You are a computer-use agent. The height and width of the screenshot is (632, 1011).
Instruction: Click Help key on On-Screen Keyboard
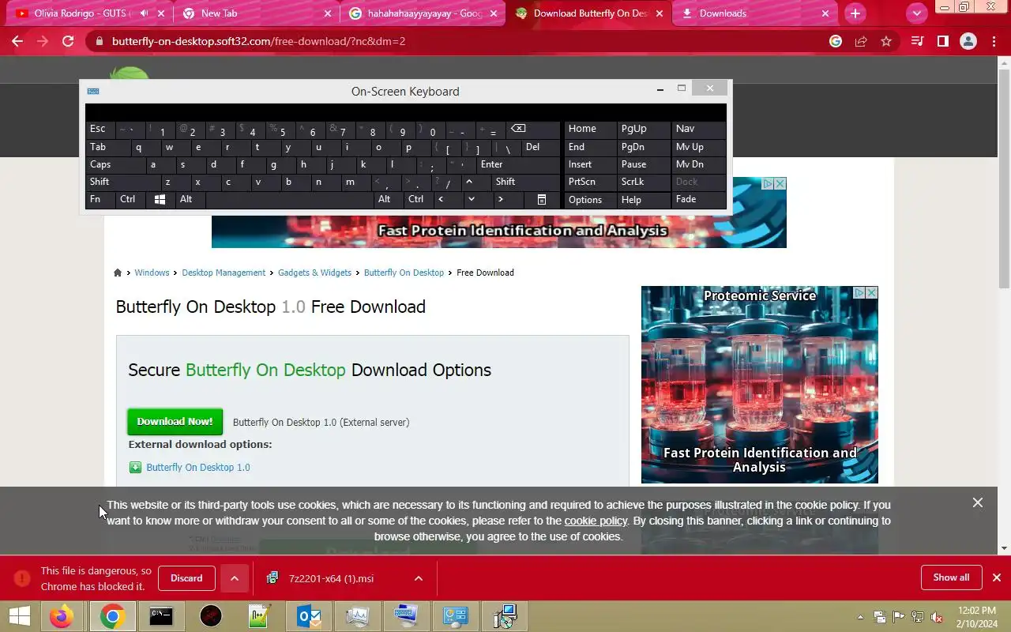pos(643,200)
